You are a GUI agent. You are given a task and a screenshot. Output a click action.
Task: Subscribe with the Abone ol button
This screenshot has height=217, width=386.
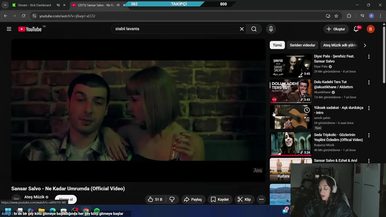pyautogui.click(x=66, y=199)
